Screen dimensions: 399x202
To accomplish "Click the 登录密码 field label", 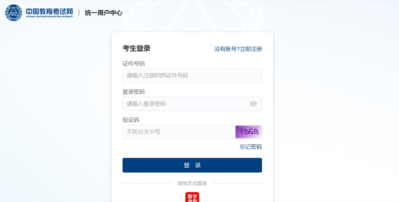I will (x=133, y=92).
